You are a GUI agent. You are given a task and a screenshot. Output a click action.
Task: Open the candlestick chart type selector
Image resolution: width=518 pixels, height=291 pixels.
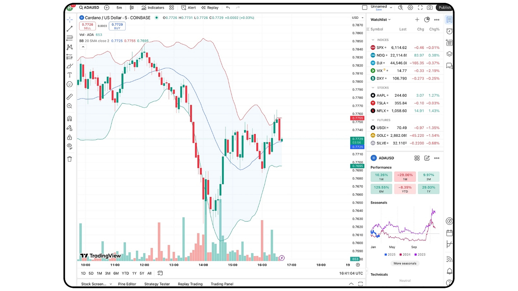(x=132, y=7)
